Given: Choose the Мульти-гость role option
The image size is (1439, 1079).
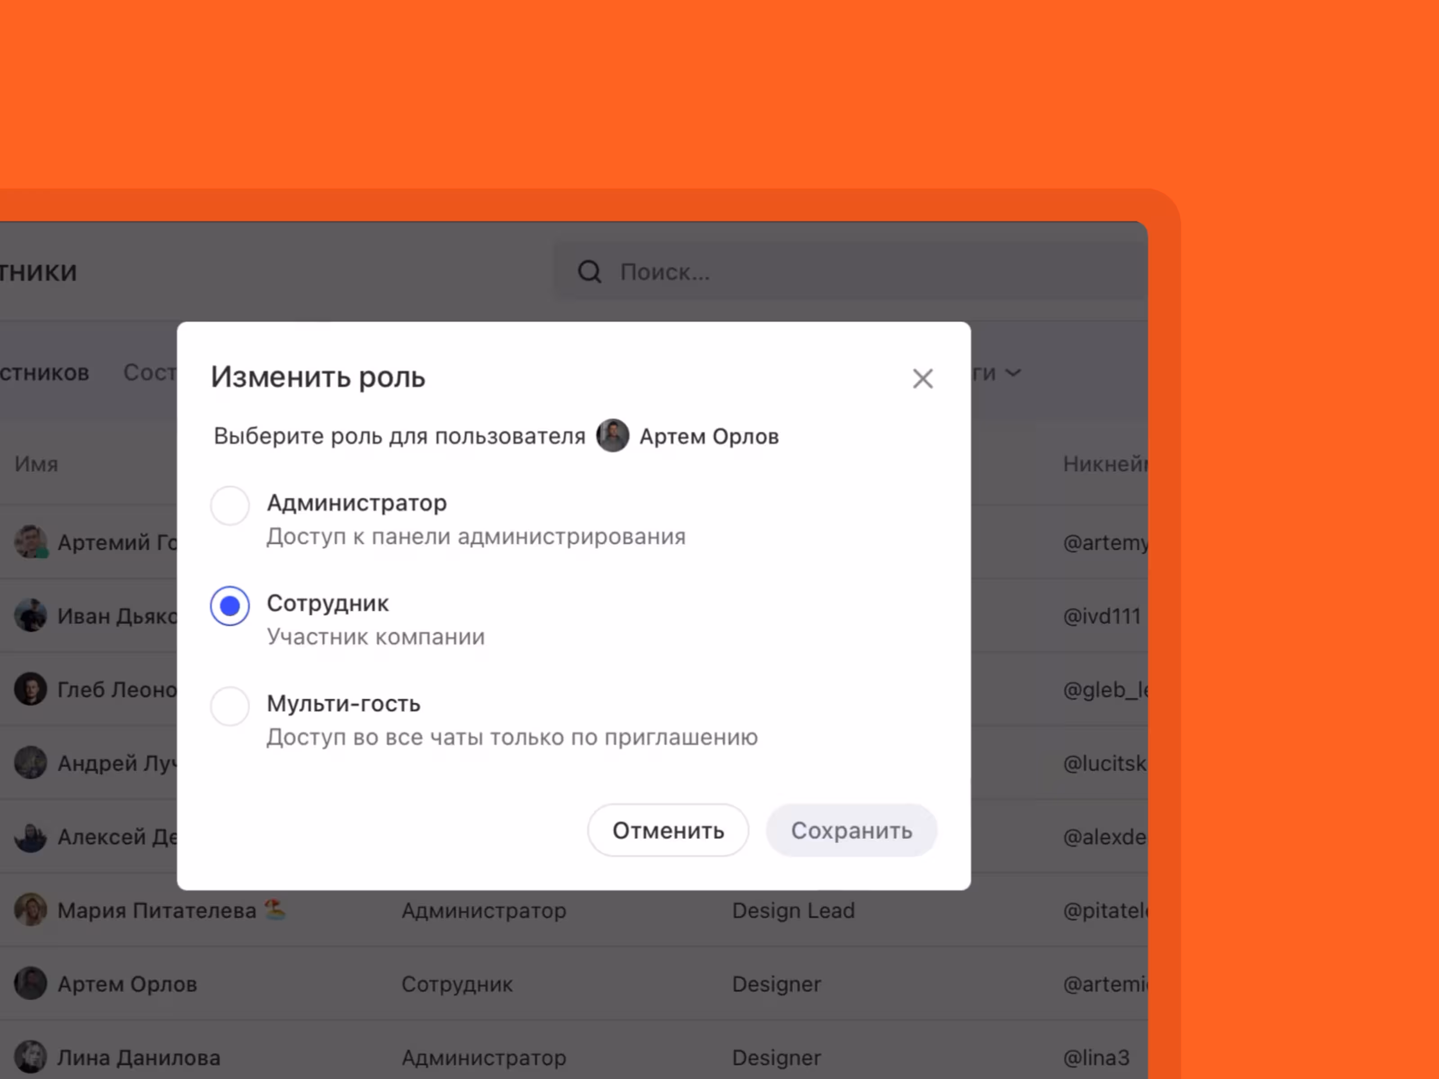Looking at the screenshot, I should pos(230,706).
